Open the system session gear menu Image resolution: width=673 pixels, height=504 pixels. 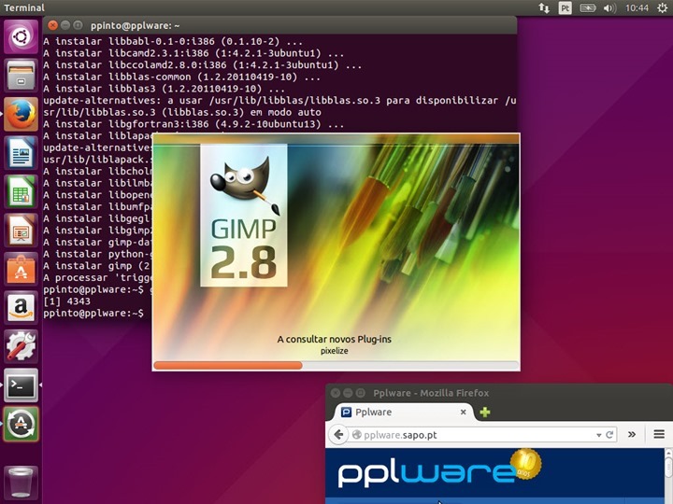point(663,7)
